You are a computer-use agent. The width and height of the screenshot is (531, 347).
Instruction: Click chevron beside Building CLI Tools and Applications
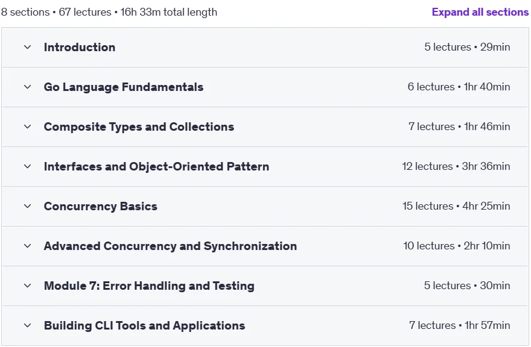27,325
